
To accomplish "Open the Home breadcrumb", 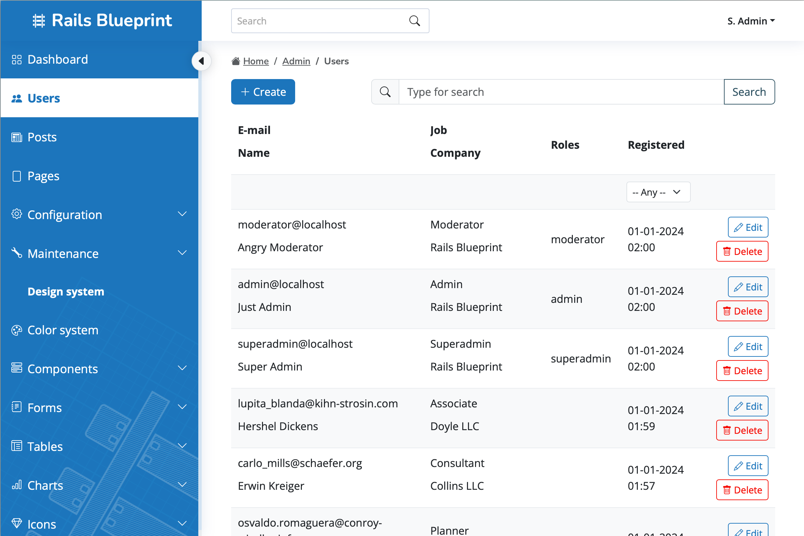I will pos(256,61).
